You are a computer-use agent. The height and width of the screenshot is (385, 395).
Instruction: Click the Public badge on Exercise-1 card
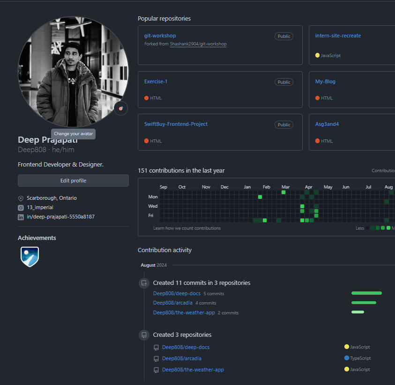284,82
